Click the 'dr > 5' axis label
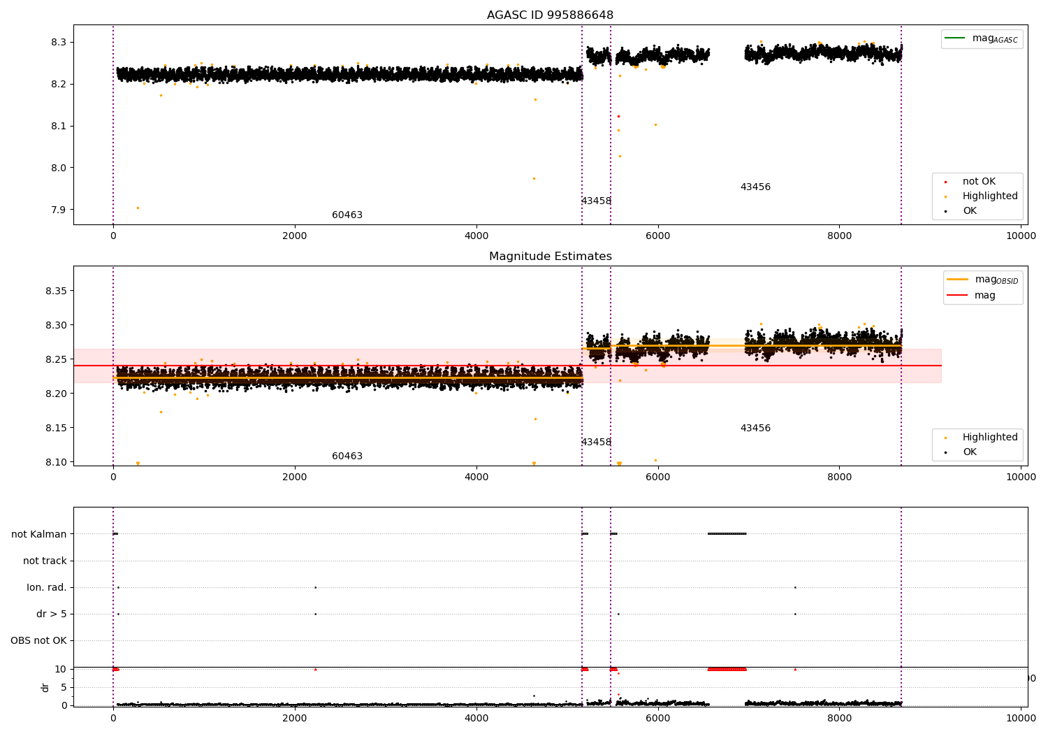The width and height of the screenshot is (1048, 734). point(52,614)
